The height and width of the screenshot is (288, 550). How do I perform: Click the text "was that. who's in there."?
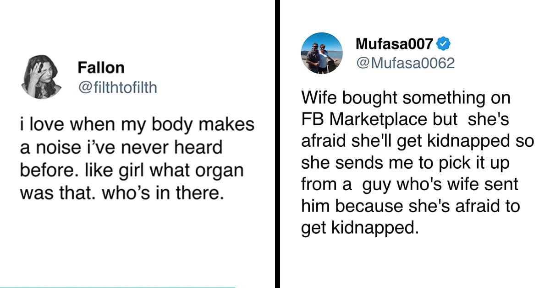pos(121,193)
